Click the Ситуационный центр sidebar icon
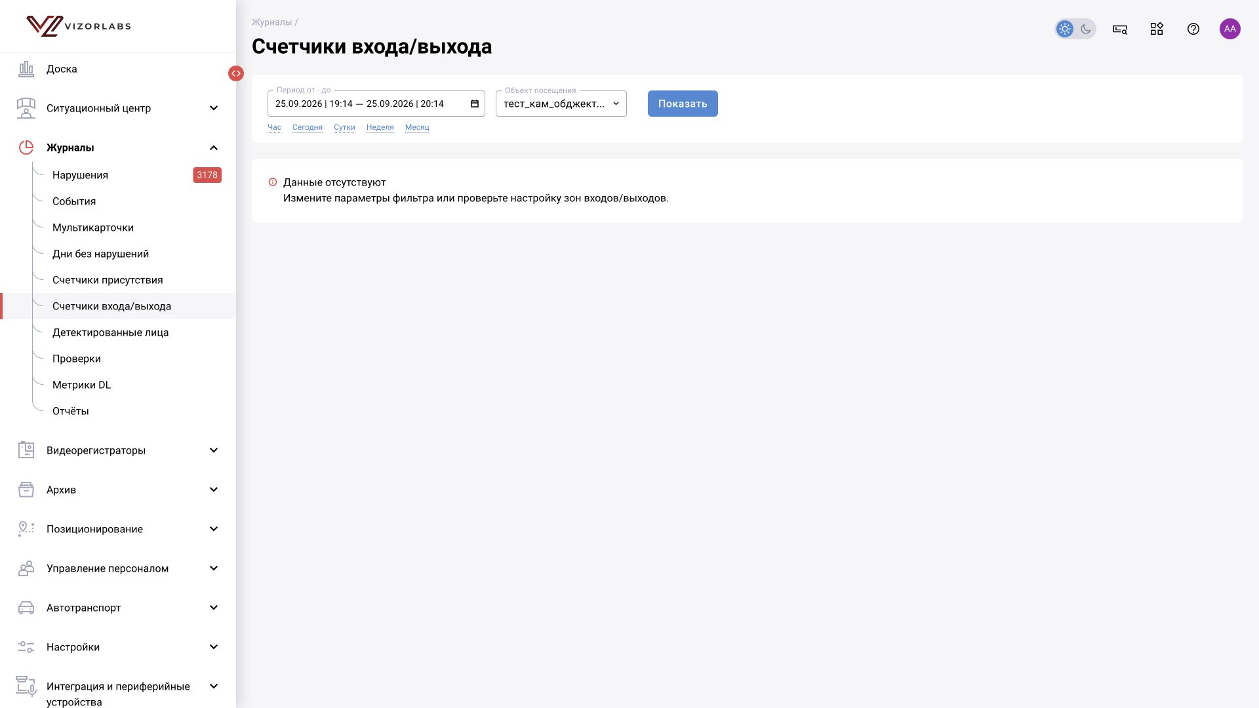 click(26, 108)
